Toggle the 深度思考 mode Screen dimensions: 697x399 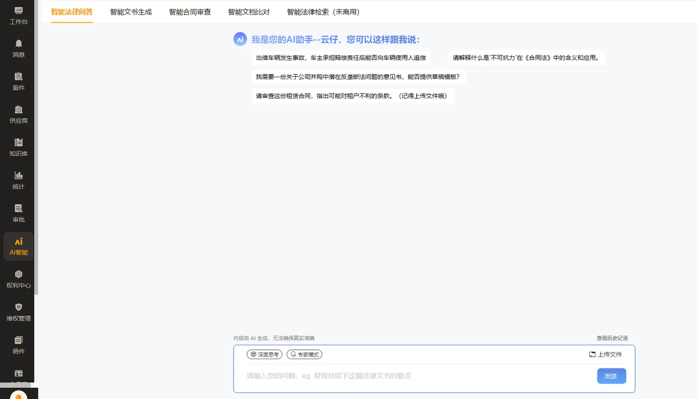click(265, 354)
